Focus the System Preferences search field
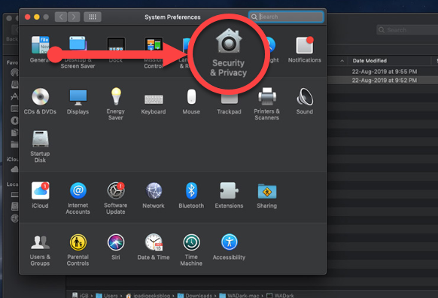 [286, 17]
